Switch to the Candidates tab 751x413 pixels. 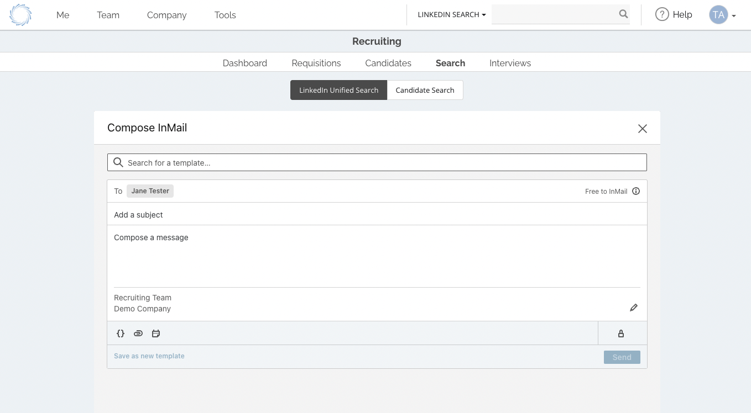click(x=388, y=63)
